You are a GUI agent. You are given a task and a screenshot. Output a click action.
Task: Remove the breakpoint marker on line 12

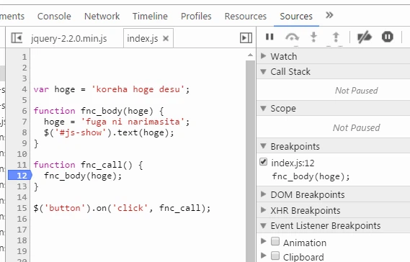pos(20,176)
